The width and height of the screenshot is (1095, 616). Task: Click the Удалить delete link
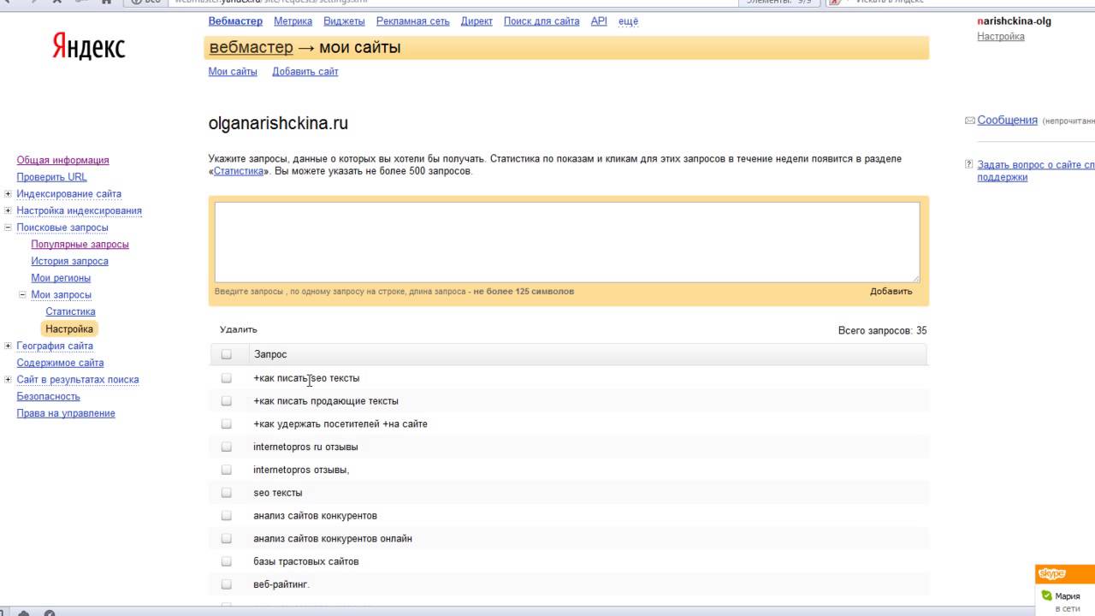point(238,329)
